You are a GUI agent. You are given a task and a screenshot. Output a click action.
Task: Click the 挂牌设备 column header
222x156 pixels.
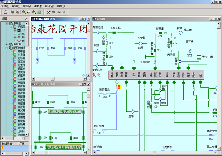9,143
